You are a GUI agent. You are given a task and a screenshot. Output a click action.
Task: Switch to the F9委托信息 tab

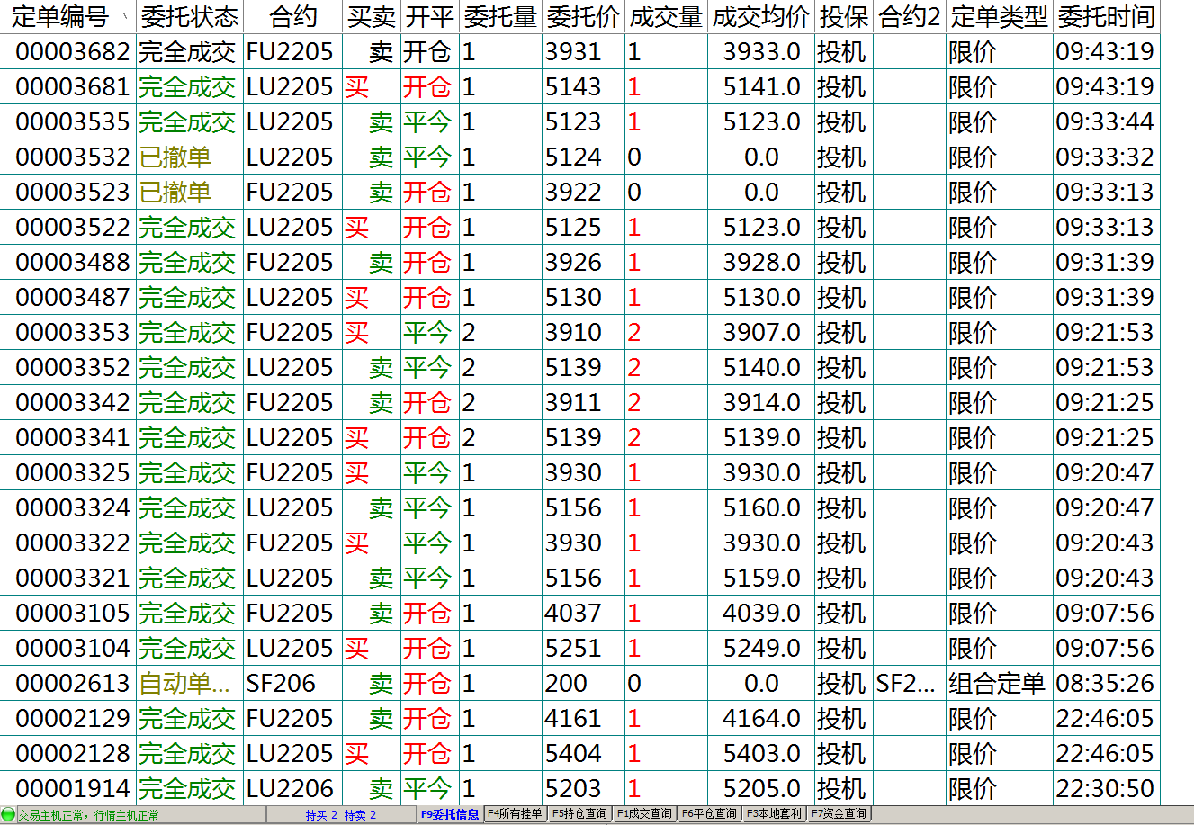(x=450, y=815)
